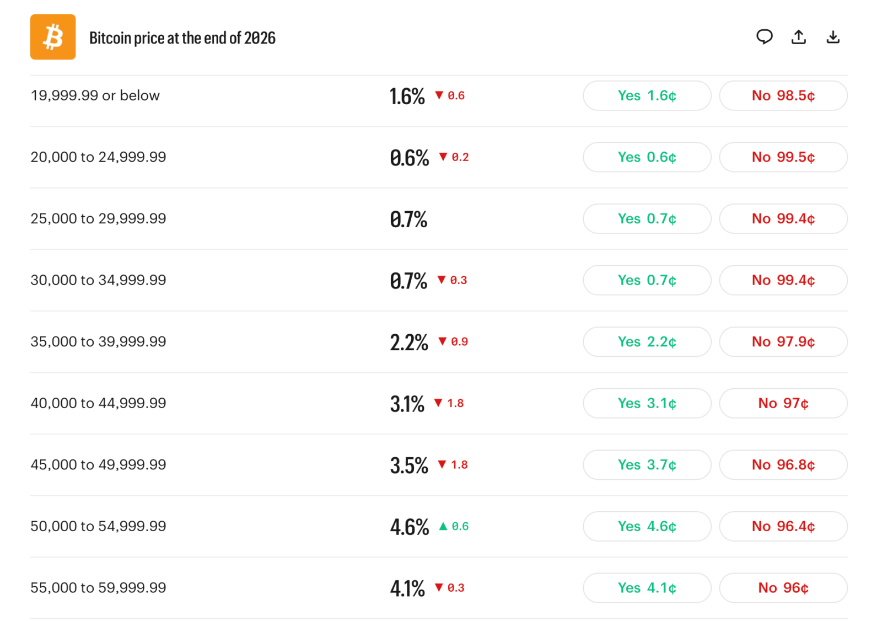Choose Yes 0.7¢ for 30,000 to 34,999.99
882x621 pixels.
[647, 280]
